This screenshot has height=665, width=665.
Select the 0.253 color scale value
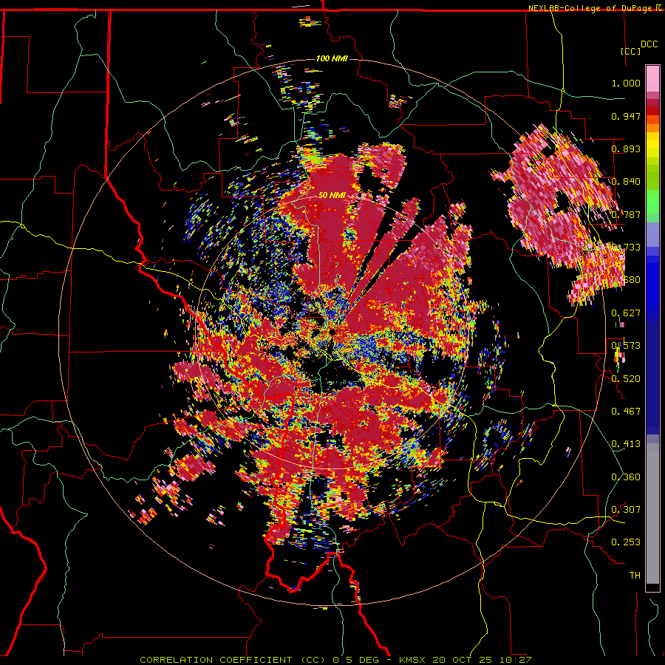pyautogui.click(x=626, y=542)
